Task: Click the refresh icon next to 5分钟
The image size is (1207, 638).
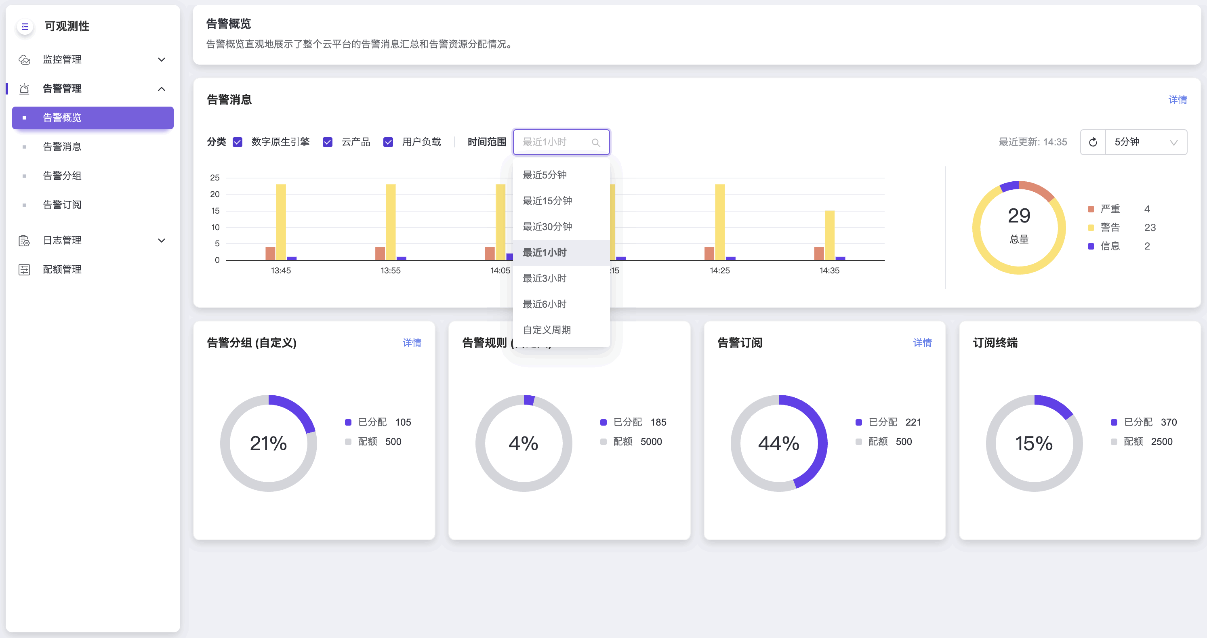Action: (x=1093, y=142)
